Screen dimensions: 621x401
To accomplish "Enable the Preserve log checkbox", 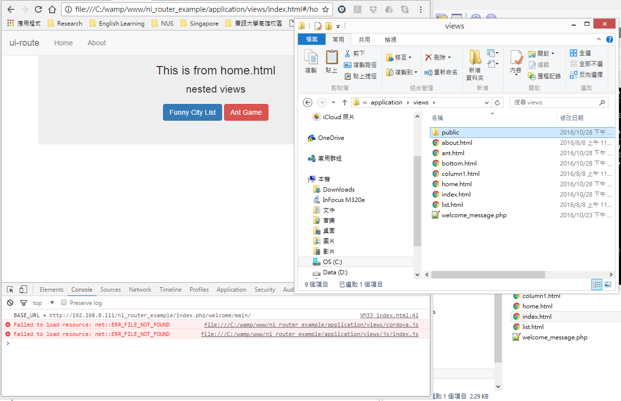I will pyautogui.click(x=64, y=302).
